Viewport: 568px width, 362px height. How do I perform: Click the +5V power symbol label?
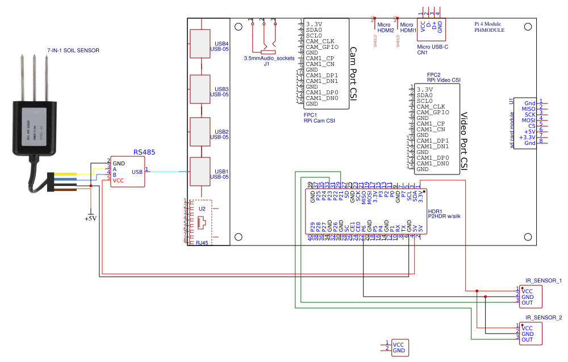pos(90,218)
